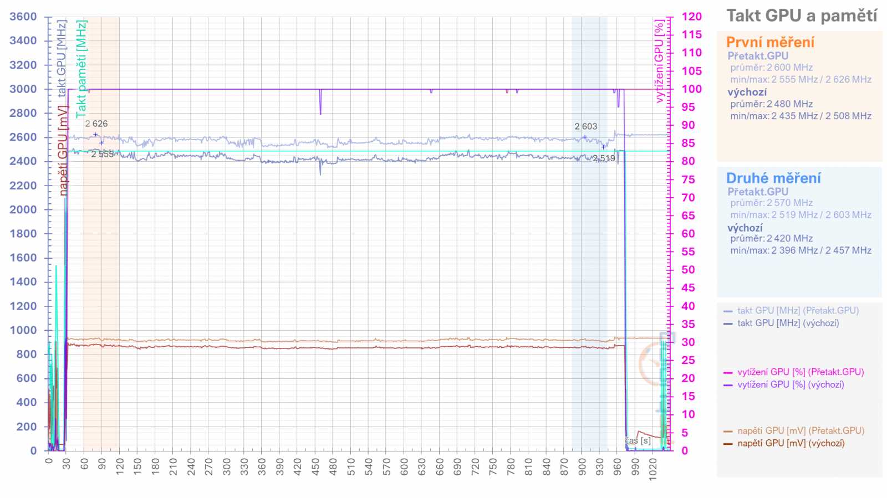This screenshot has height=498, width=887.
Task: Click 'výchozí' label under První měření
Action: point(747,92)
